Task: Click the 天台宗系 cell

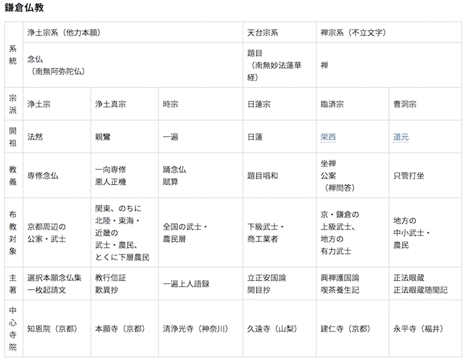Action: coord(279,32)
